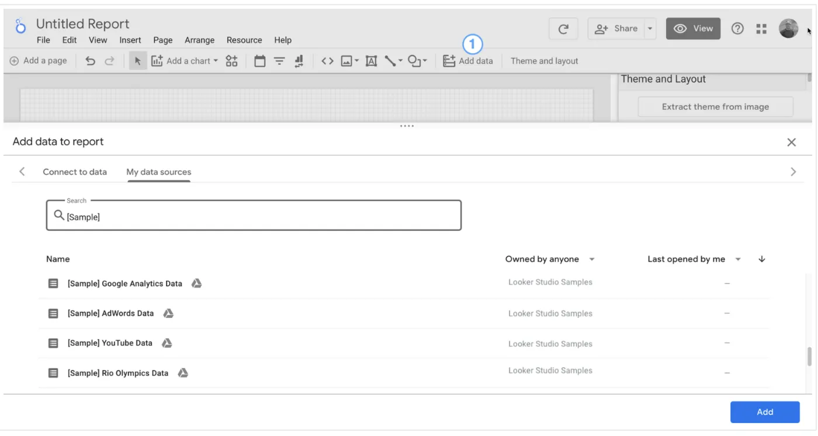Expand the Add a chart dropdown
818x436 pixels.
[216, 61]
